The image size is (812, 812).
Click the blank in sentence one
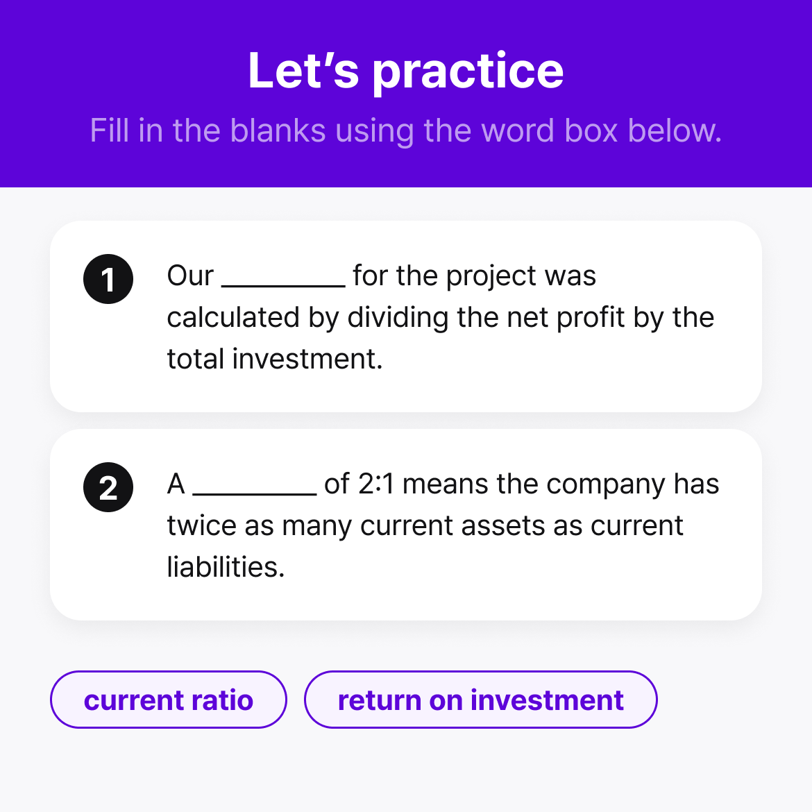(283, 278)
